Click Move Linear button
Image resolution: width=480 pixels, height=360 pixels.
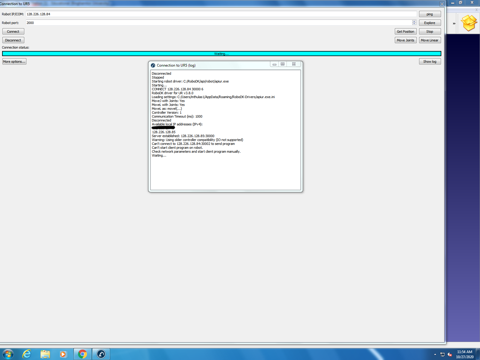[430, 40]
